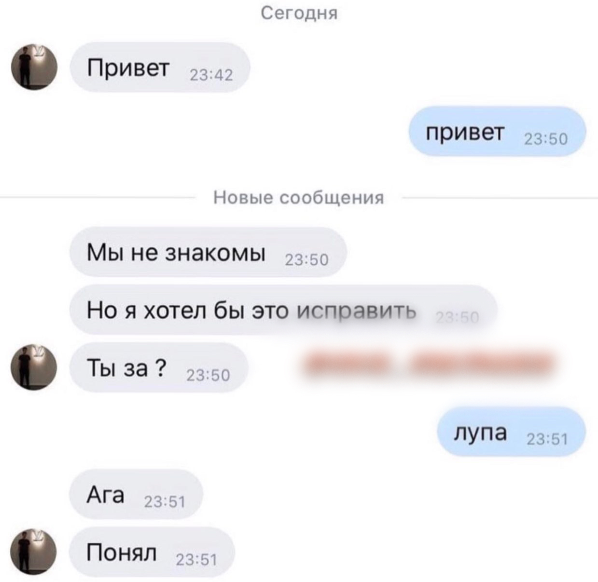This screenshot has width=598, height=582.
Task: Click the 23:42 timestamp on "Привет"
Action: point(211,75)
